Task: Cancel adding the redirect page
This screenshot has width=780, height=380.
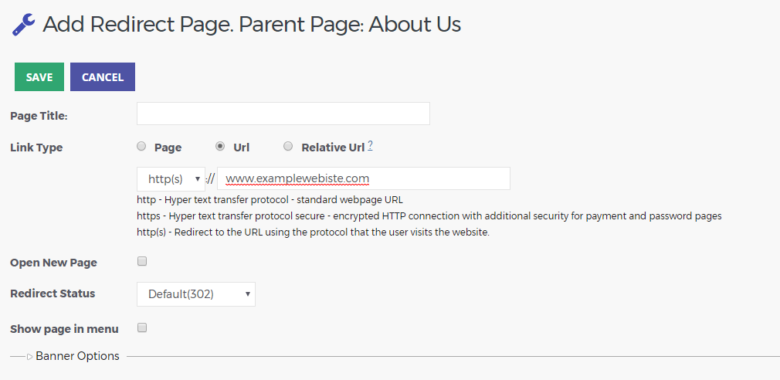Action: tap(103, 77)
